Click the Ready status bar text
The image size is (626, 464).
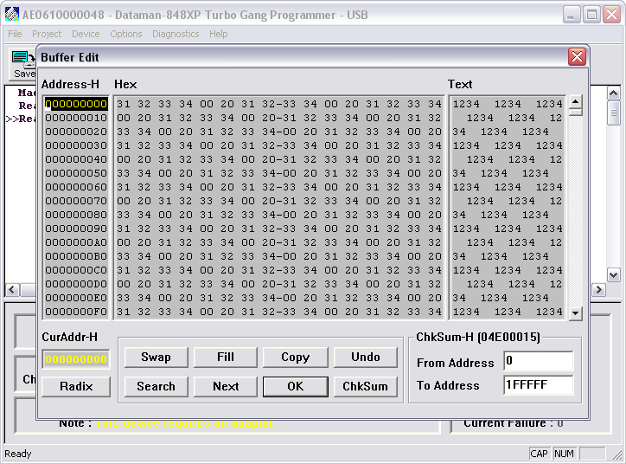(x=18, y=454)
